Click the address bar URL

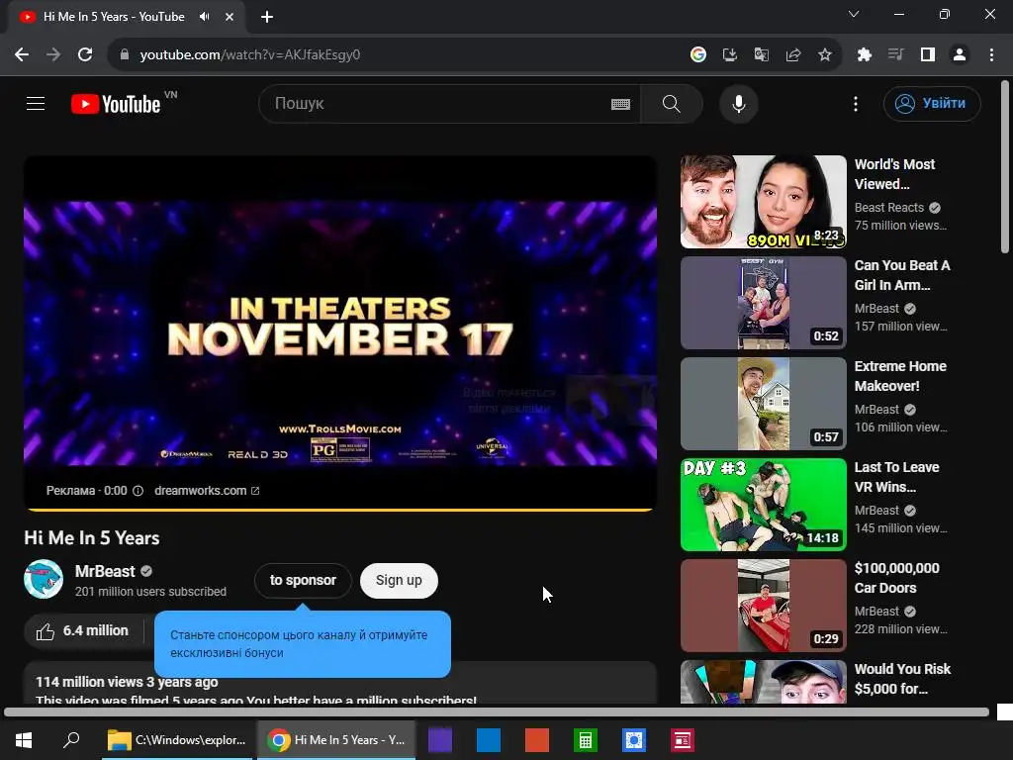pos(249,55)
